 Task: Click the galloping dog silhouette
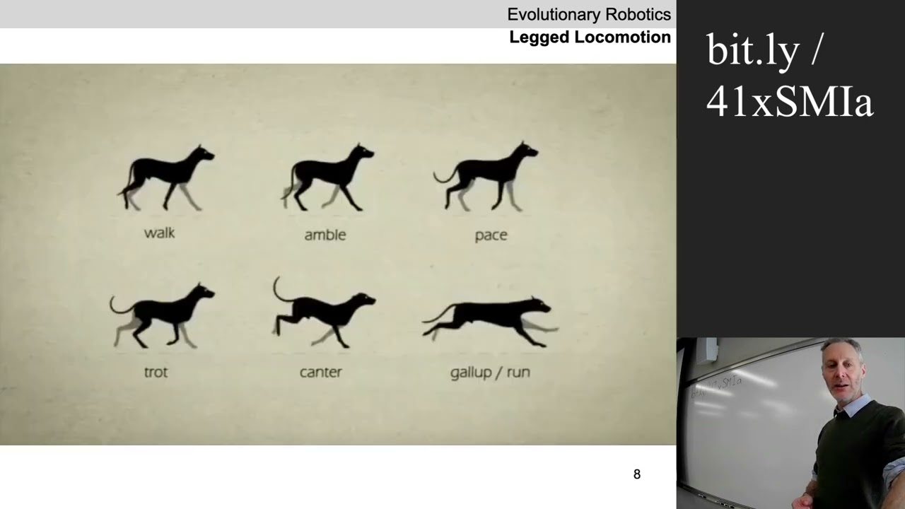coord(490,322)
